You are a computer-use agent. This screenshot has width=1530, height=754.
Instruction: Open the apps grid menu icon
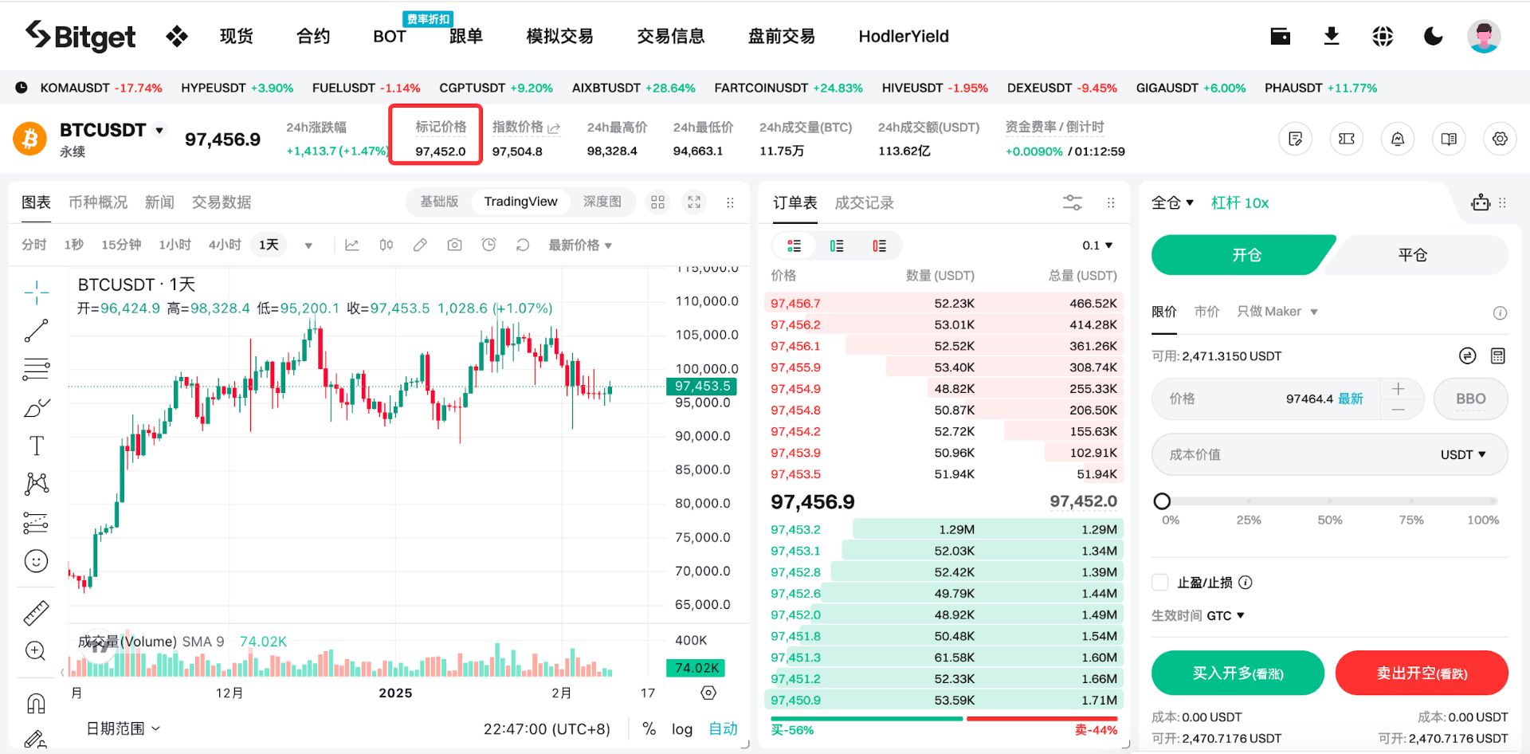click(177, 36)
